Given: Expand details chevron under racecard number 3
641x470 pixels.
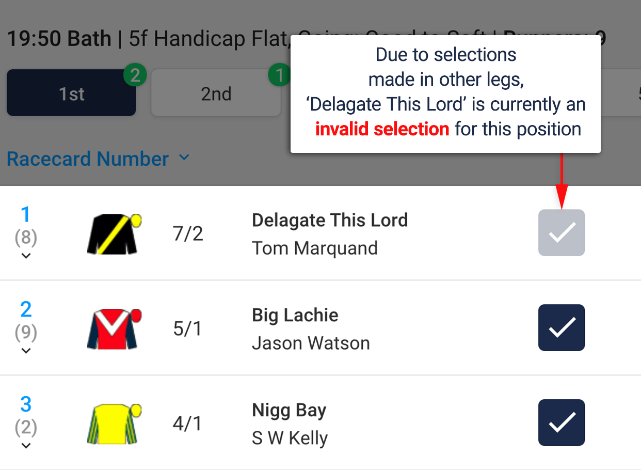Looking at the screenshot, I should tap(26, 446).
